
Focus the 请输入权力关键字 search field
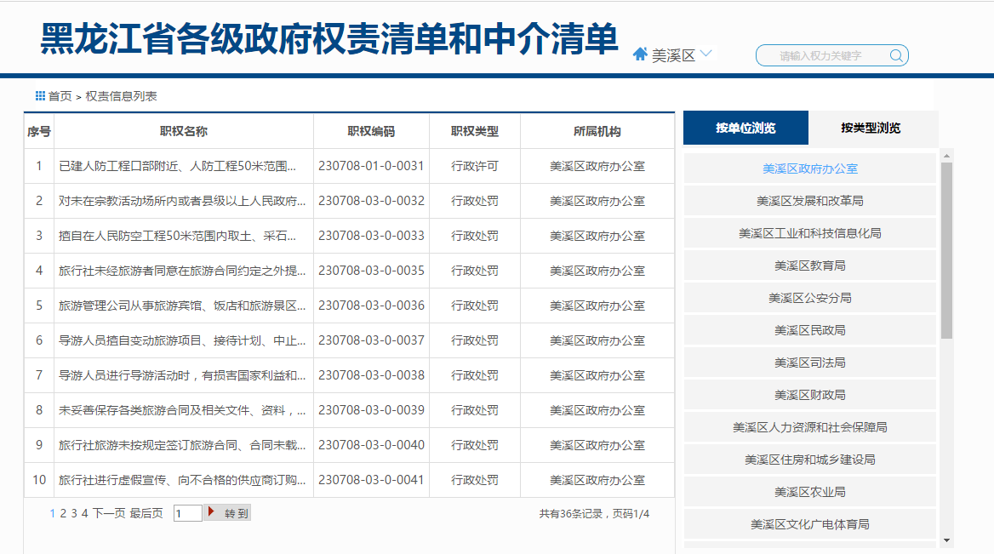[831, 56]
